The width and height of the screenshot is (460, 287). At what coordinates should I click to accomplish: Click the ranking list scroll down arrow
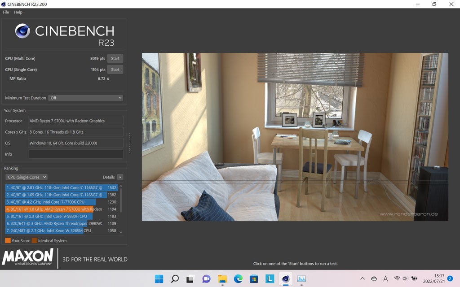tap(121, 232)
